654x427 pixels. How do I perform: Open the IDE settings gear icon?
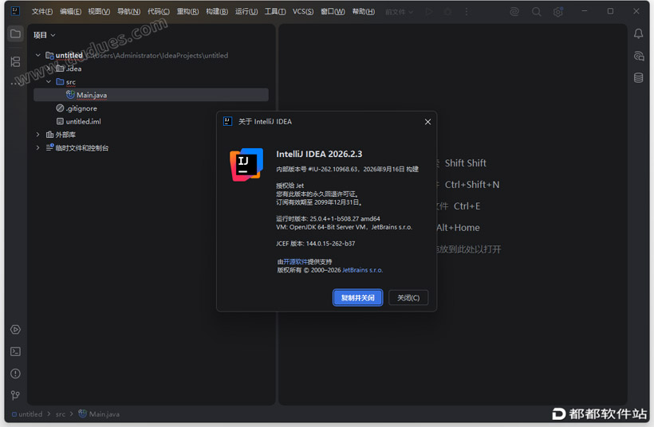pos(557,12)
